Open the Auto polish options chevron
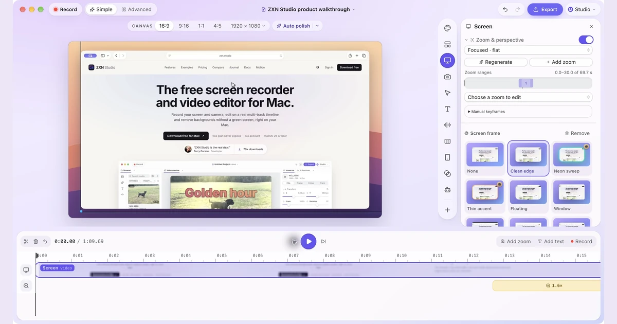617x324 pixels. coord(317,26)
